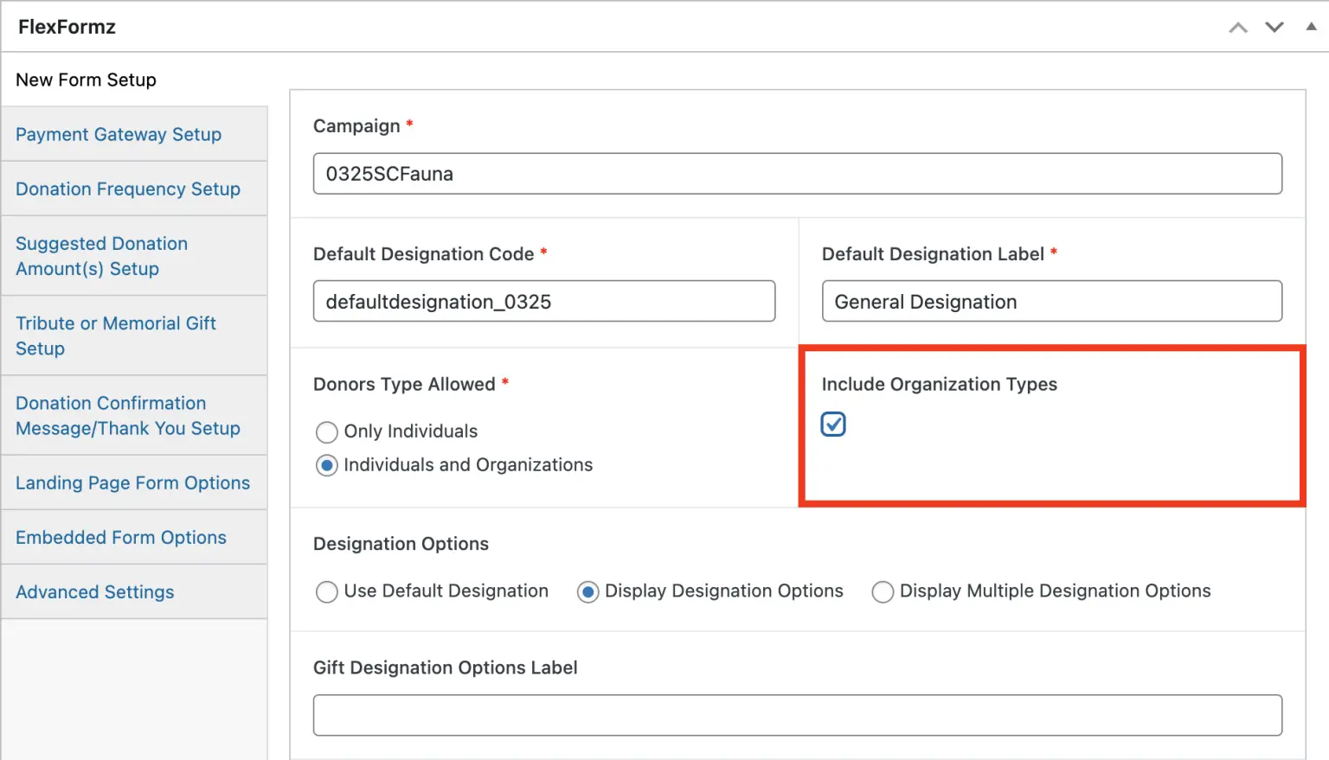
Task: Open Donation Confirmation Message/Thank You Setup
Action: pos(127,415)
